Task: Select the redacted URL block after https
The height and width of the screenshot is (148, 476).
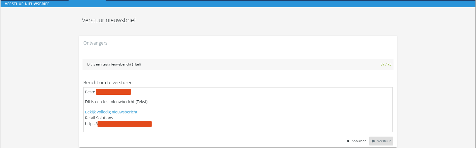Action: point(125,124)
